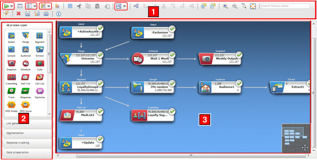The height and width of the screenshot is (160, 317).
Task: Click the expand all annotations icon
Action: pyautogui.click(x=203, y=6)
